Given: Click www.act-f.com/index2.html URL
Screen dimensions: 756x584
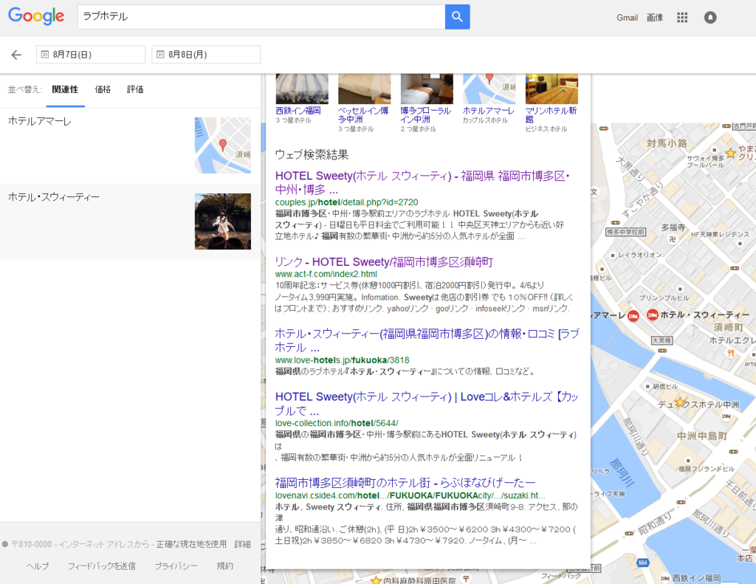Looking at the screenshot, I should [x=326, y=274].
